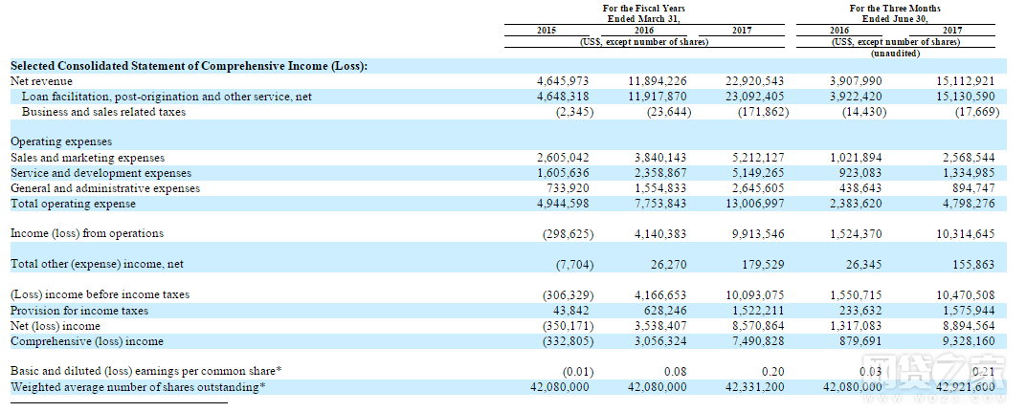This screenshot has width=1027, height=412.
Task: Click the Provision for income taxes label
Action: (x=79, y=311)
